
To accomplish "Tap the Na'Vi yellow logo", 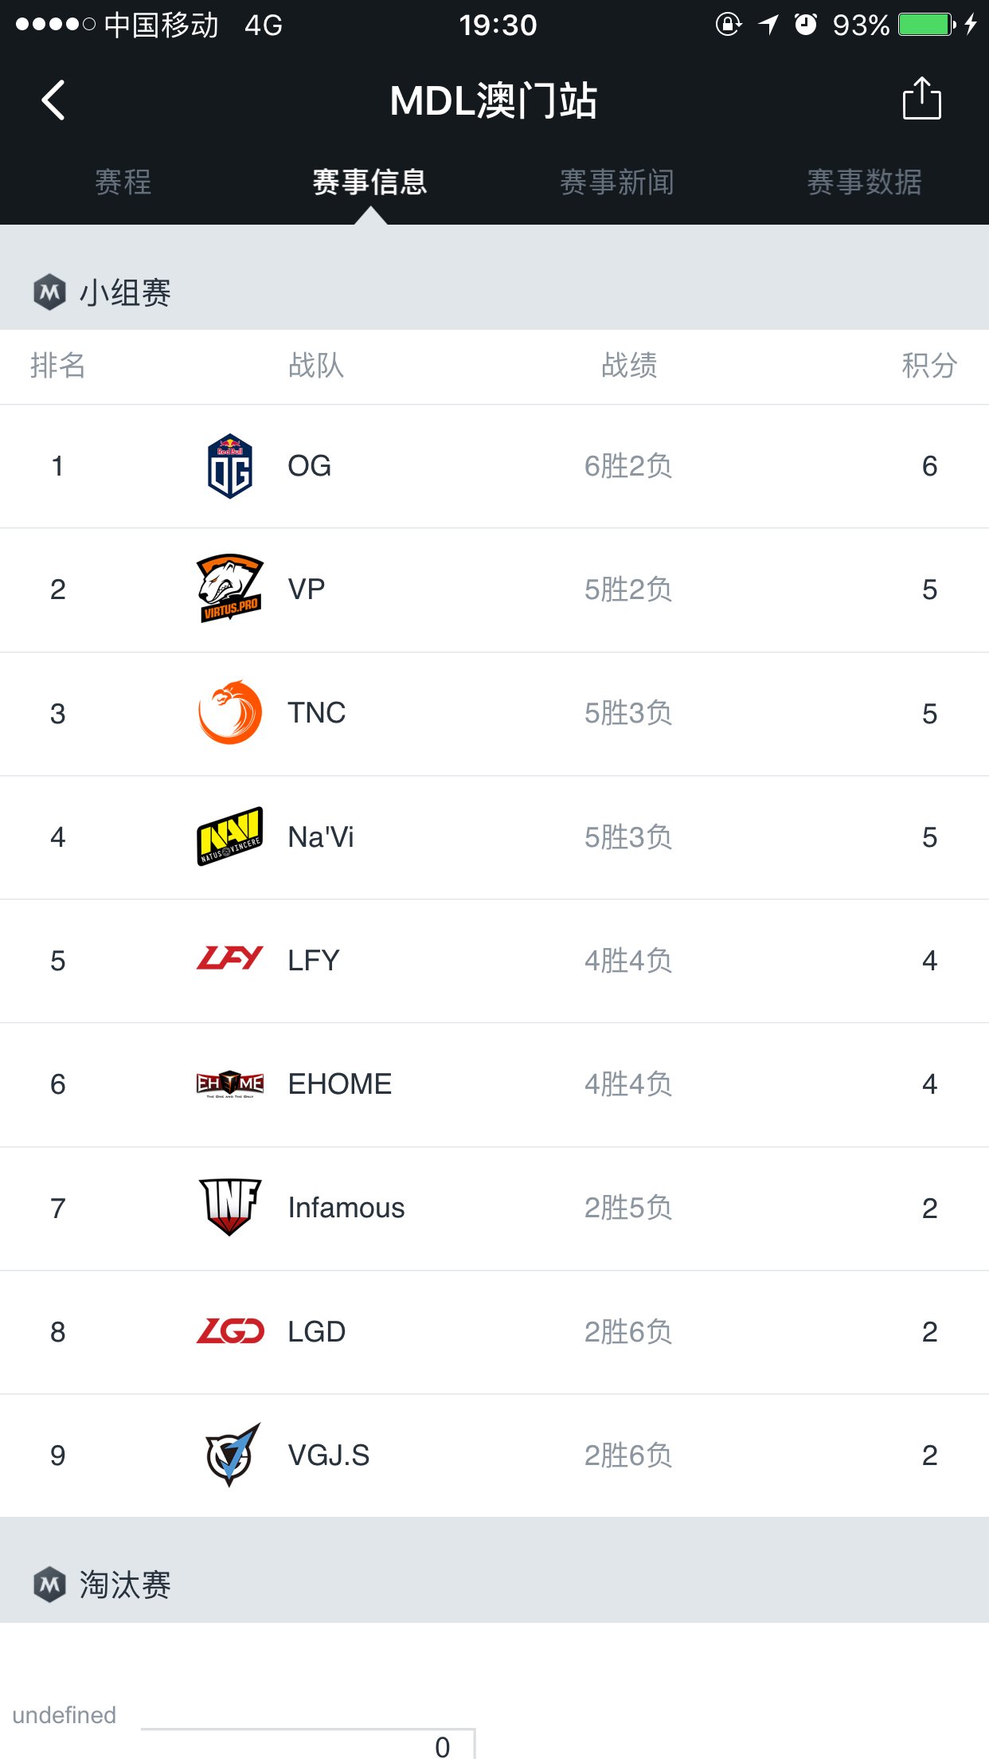I will [230, 836].
